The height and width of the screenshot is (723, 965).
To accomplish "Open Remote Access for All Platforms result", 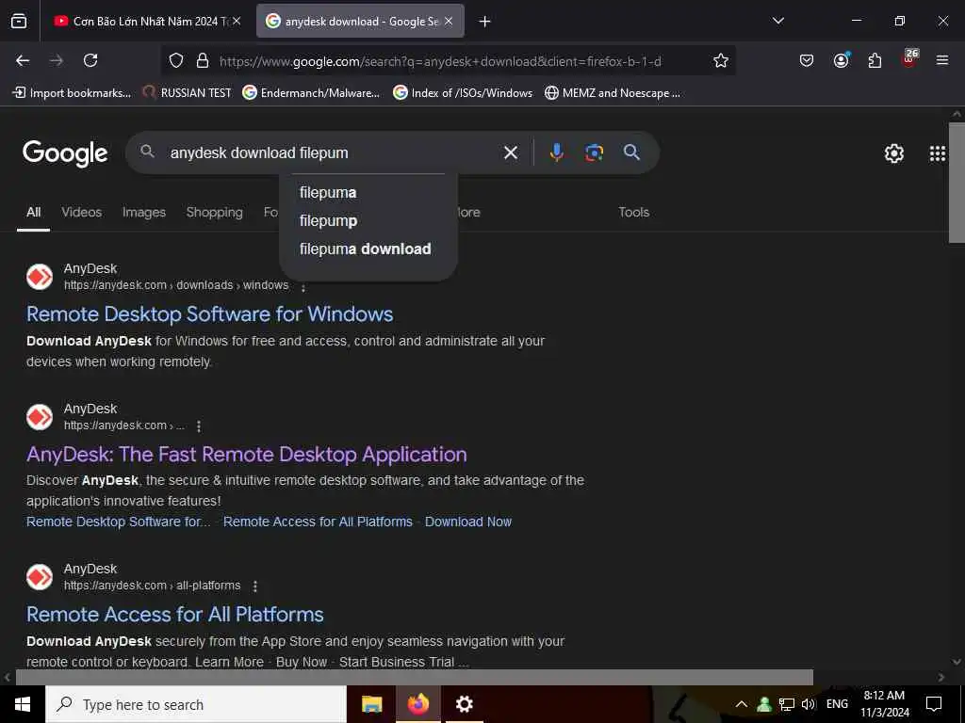I will click(174, 614).
